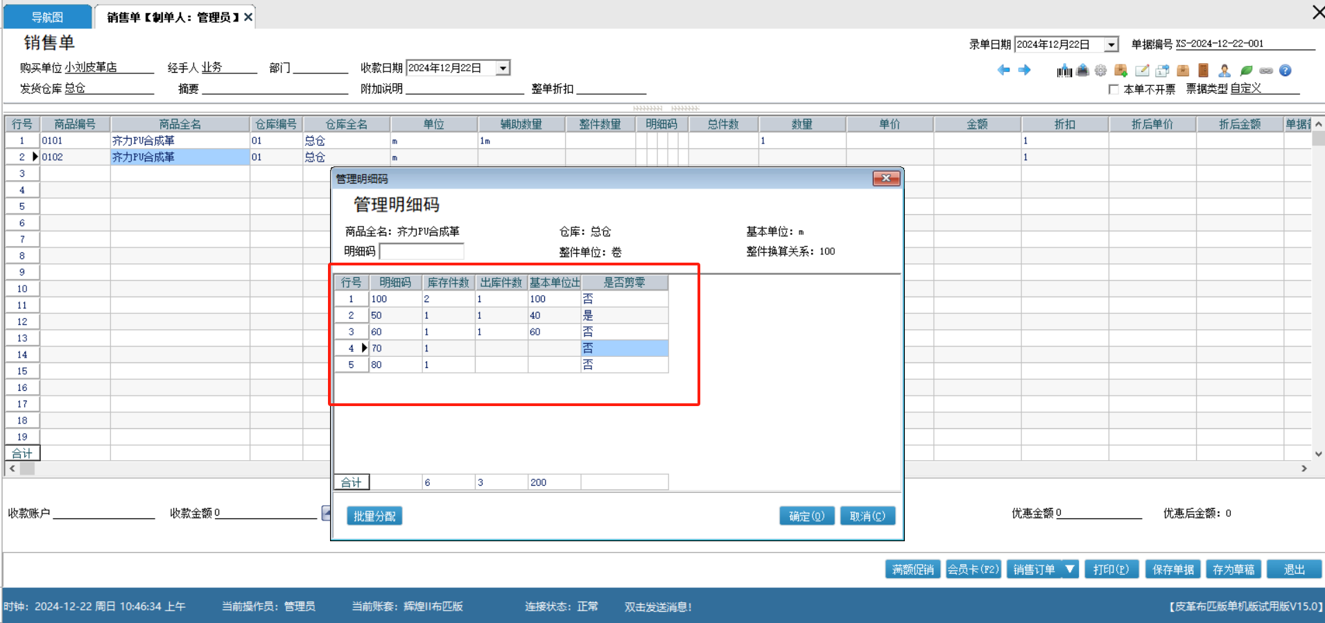Switch to the 导航图 tab
The image size is (1325, 623).
47,17
